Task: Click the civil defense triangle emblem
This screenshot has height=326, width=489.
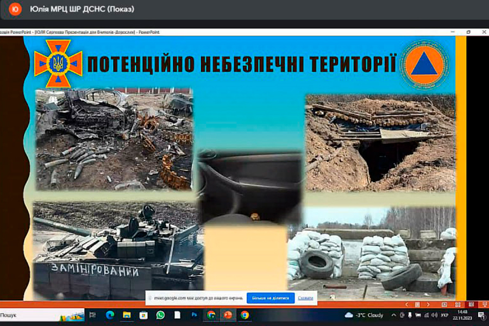Action: (424, 65)
